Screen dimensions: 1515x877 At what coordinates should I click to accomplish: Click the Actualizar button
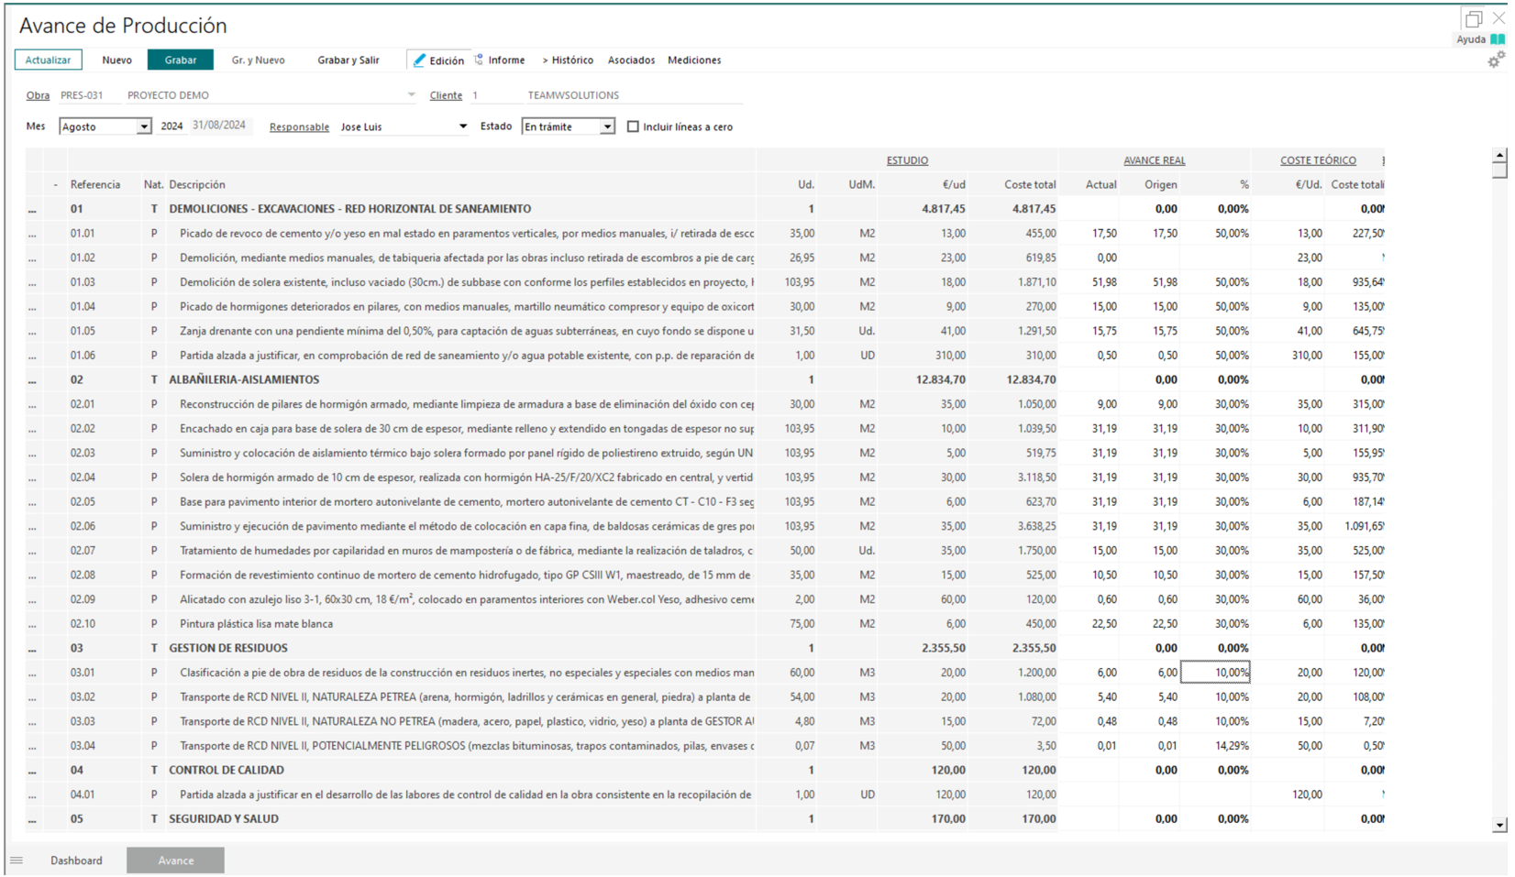[48, 60]
